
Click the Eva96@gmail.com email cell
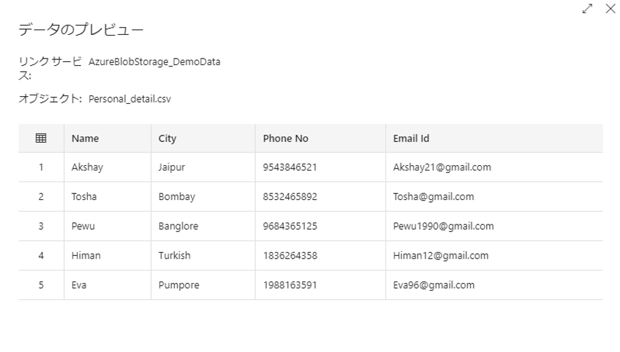tap(433, 285)
